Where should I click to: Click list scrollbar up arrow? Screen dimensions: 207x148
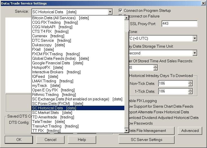coord(126,18)
